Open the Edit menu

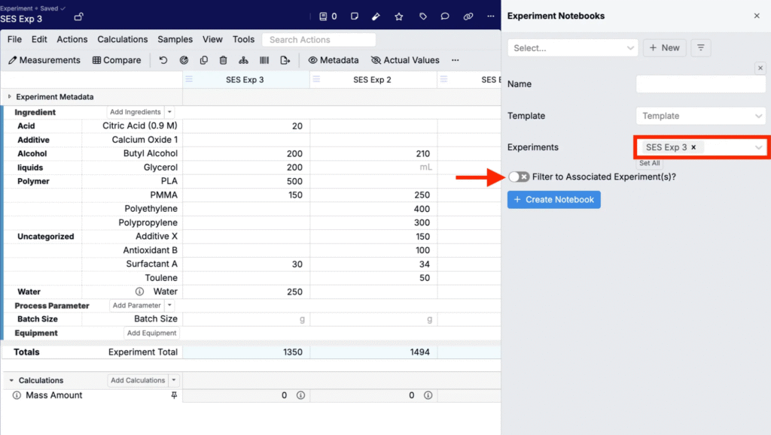[39, 39]
